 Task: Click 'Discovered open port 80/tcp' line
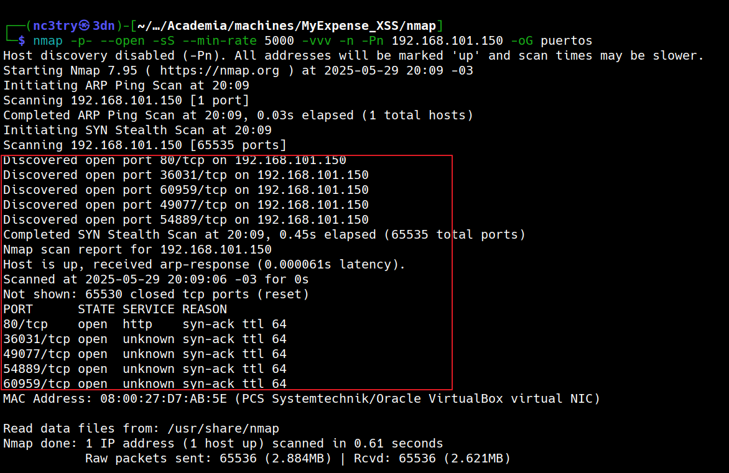174,160
